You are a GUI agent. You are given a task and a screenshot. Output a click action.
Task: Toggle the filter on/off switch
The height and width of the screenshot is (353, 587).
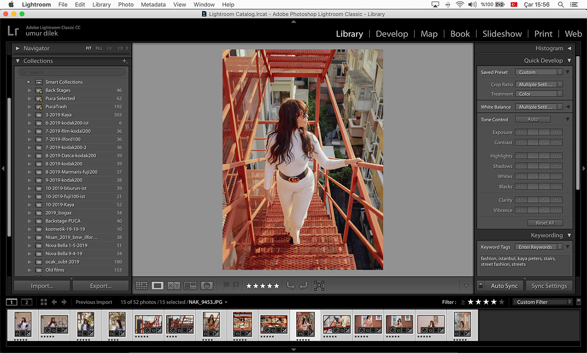click(578, 302)
